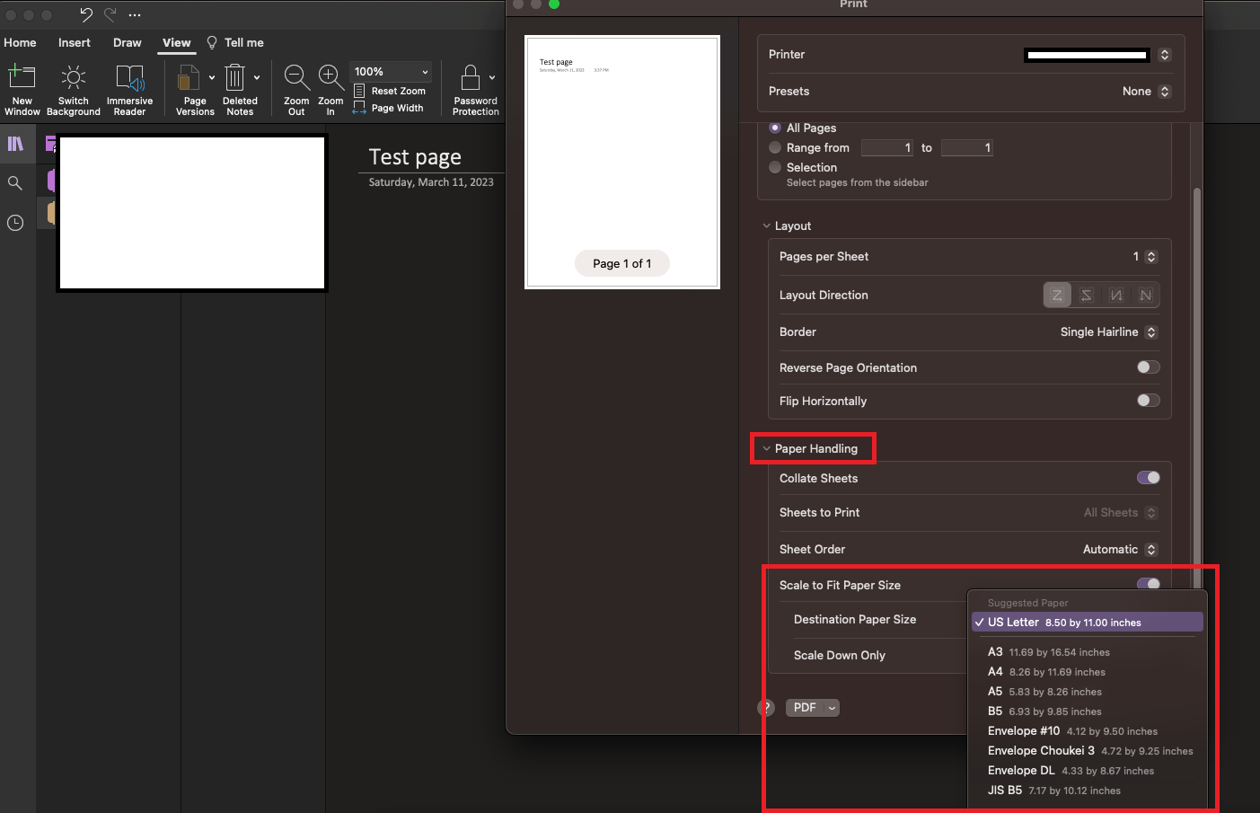Click the PDF button

[x=805, y=708]
